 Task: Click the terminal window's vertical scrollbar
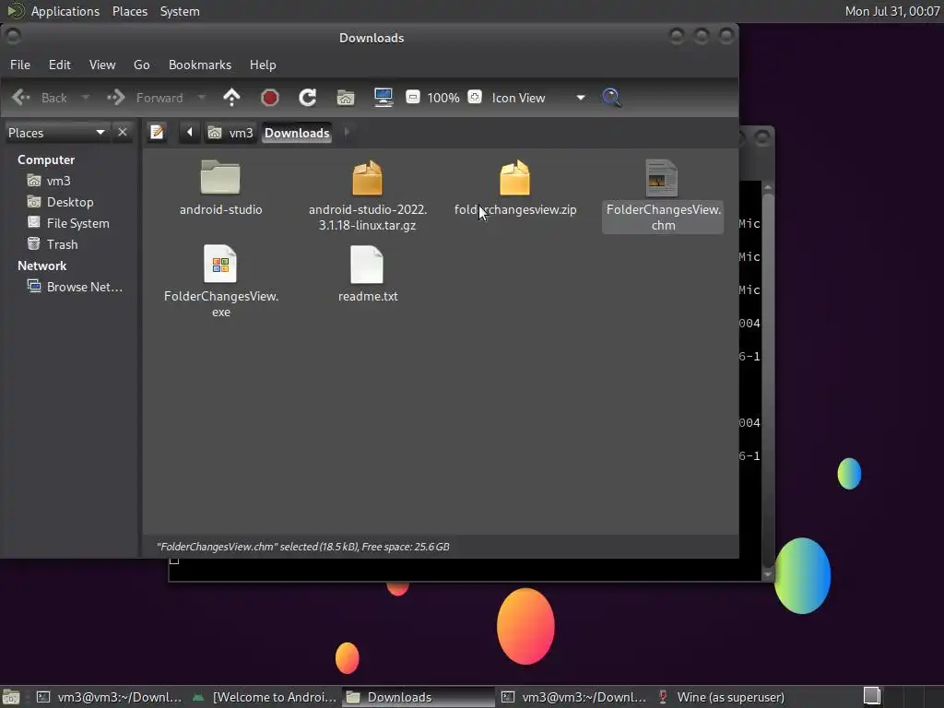pos(768,379)
